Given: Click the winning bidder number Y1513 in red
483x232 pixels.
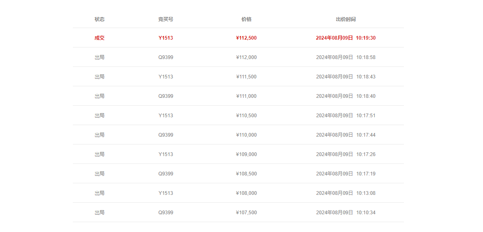Looking at the screenshot, I should coord(166,38).
